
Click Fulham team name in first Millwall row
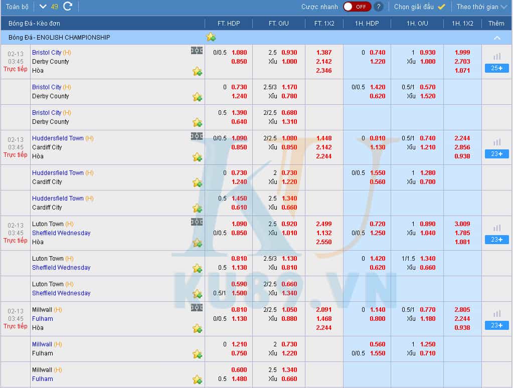[x=43, y=319]
